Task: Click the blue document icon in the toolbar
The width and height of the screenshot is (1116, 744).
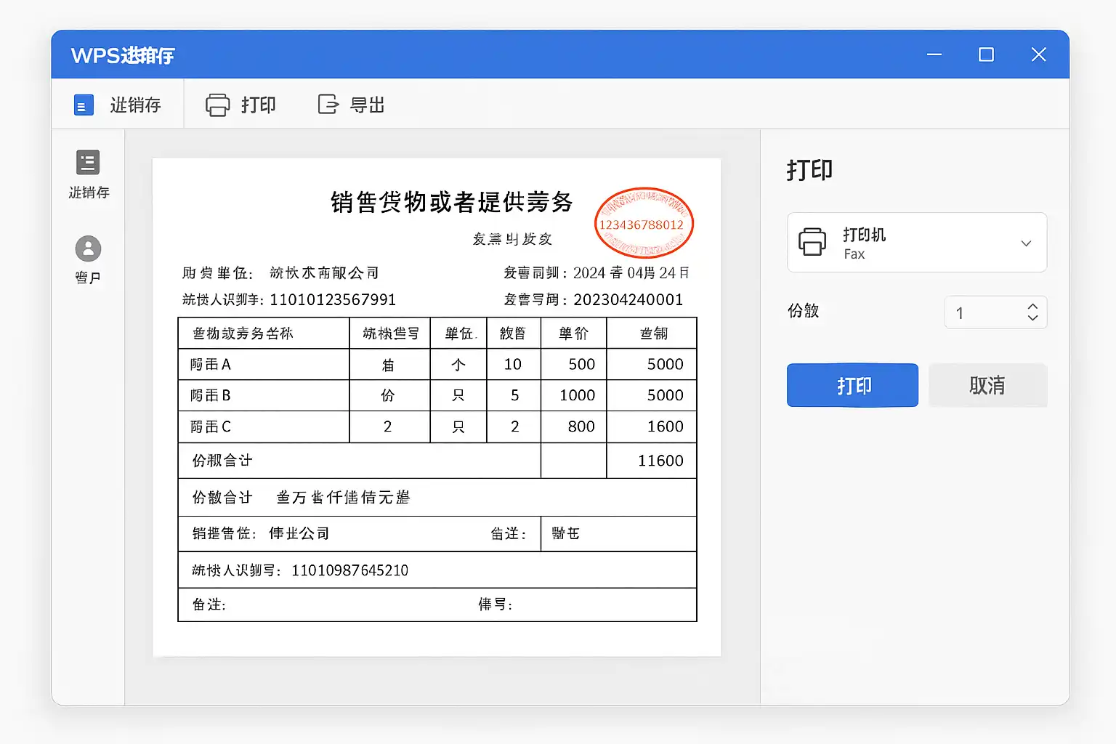Action: pyautogui.click(x=84, y=105)
